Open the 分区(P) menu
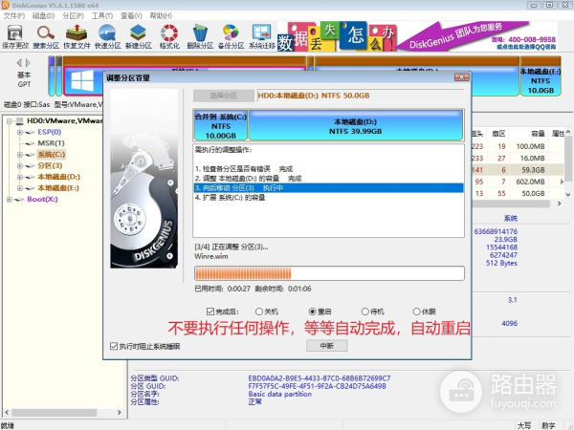 coord(73,15)
